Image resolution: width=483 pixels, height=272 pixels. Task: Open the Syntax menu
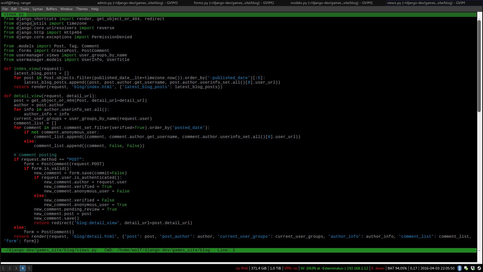coord(37,9)
